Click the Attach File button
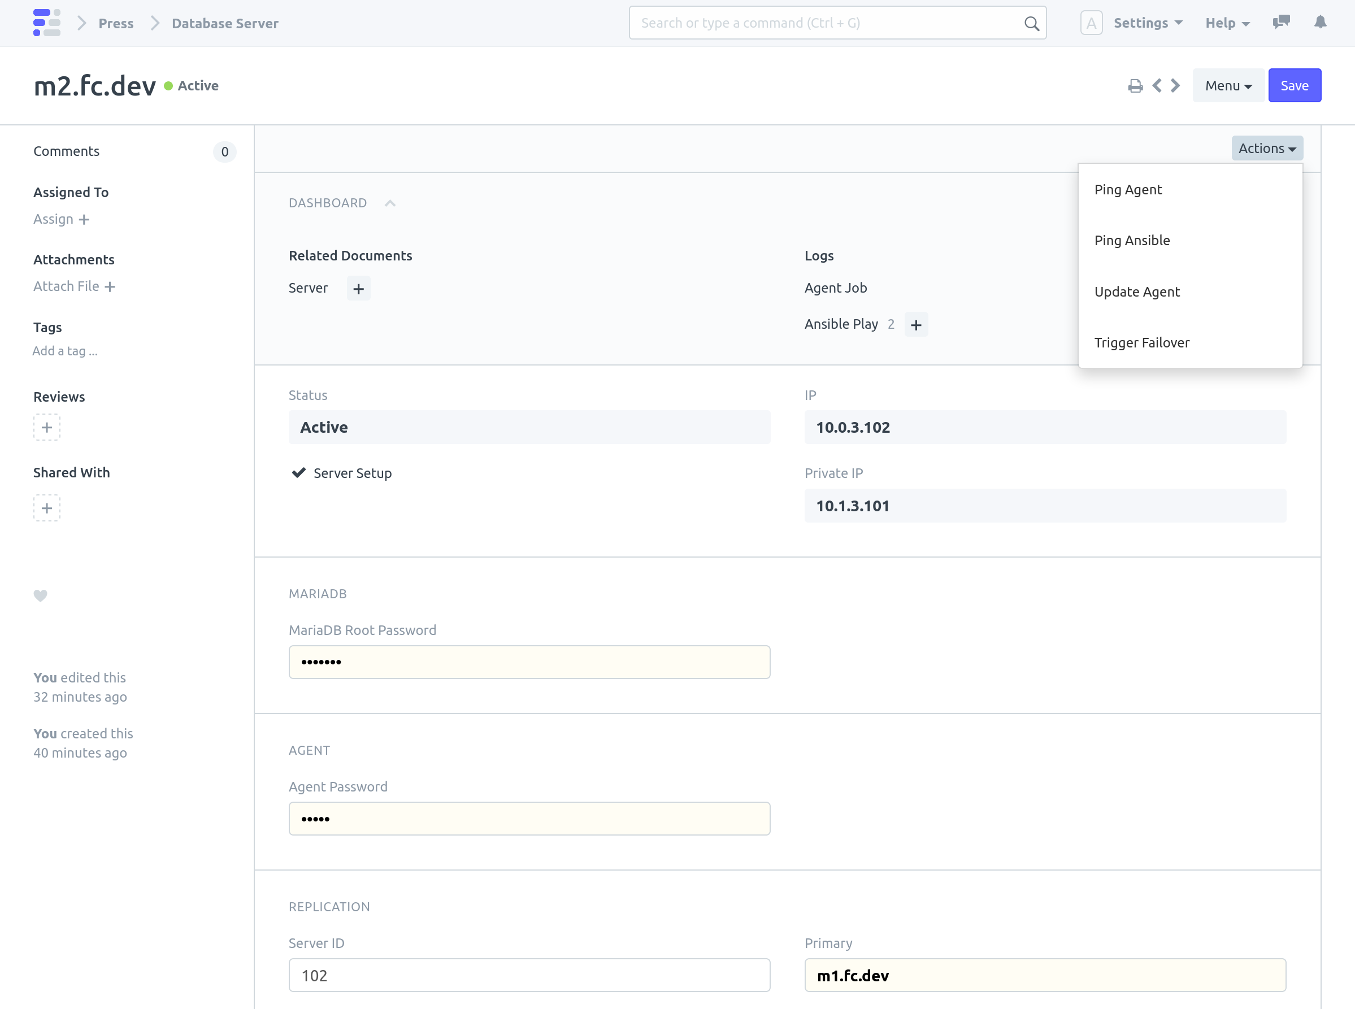Screen dimensions: 1355x1009 tap(75, 286)
